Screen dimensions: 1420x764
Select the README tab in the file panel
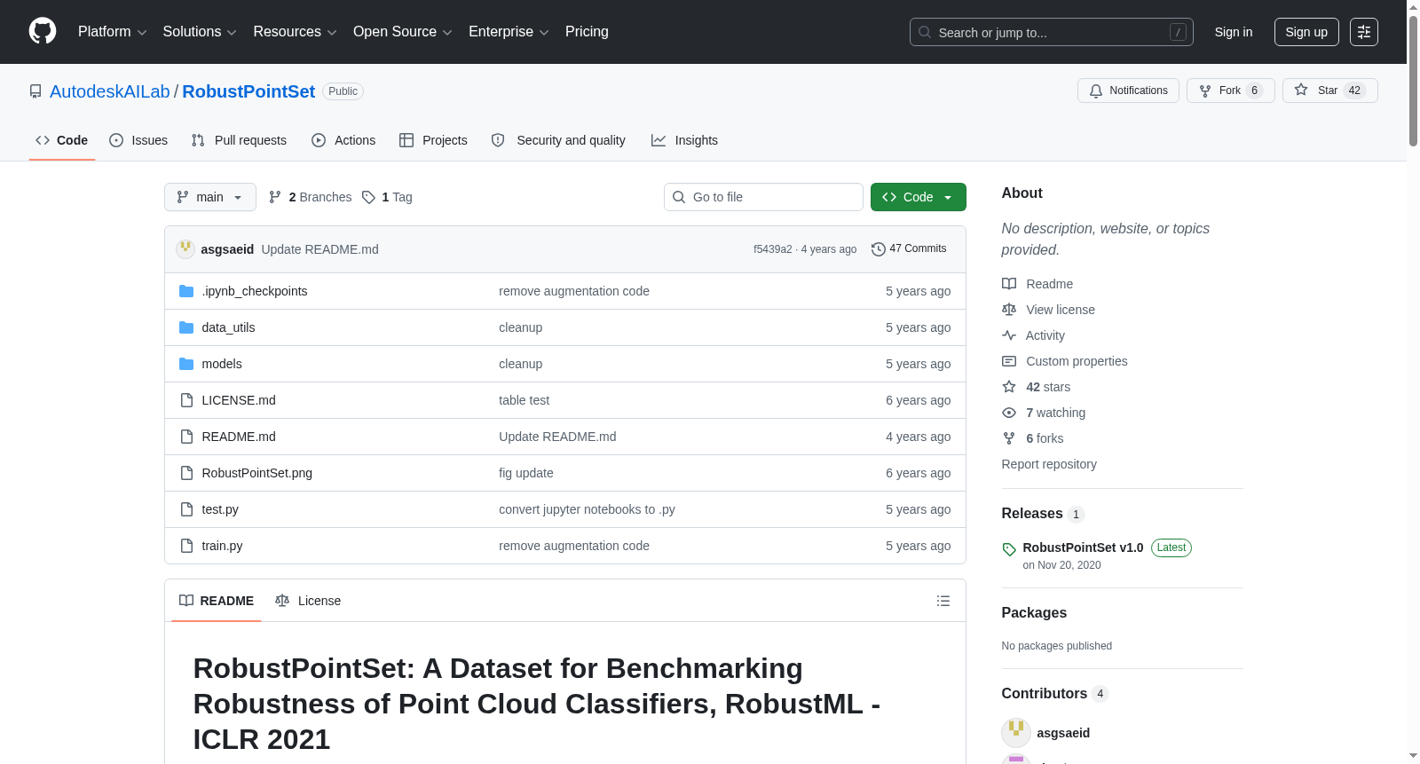(x=217, y=601)
